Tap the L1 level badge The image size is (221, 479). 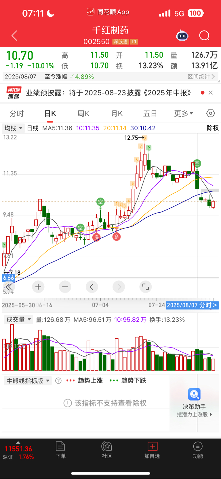click(x=134, y=42)
